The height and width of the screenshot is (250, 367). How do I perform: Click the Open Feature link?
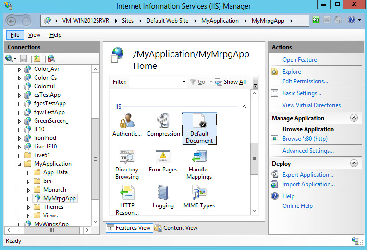299,60
